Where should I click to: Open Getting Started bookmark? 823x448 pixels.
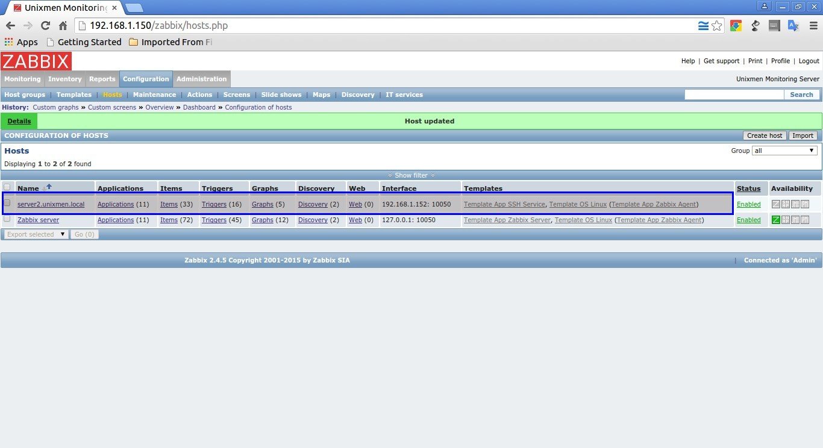(x=84, y=42)
